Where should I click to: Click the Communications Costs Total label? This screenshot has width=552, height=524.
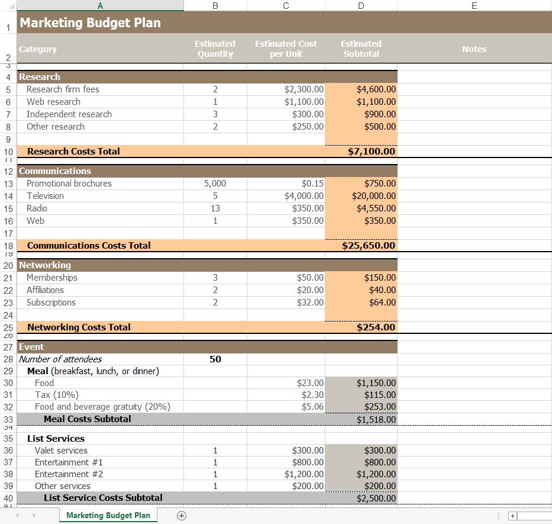[89, 245]
